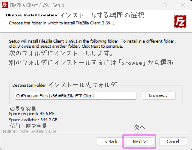Click the greyed-out maximize window icon
The height and width of the screenshot is (150, 192).
(x=165, y=5)
